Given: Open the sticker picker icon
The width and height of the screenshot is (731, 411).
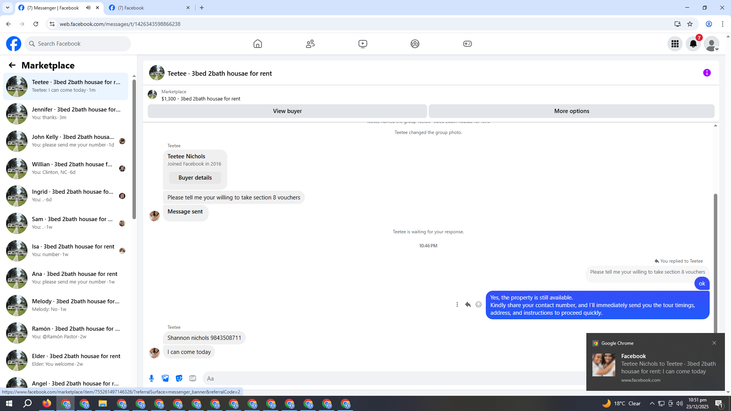Looking at the screenshot, I should [179, 378].
